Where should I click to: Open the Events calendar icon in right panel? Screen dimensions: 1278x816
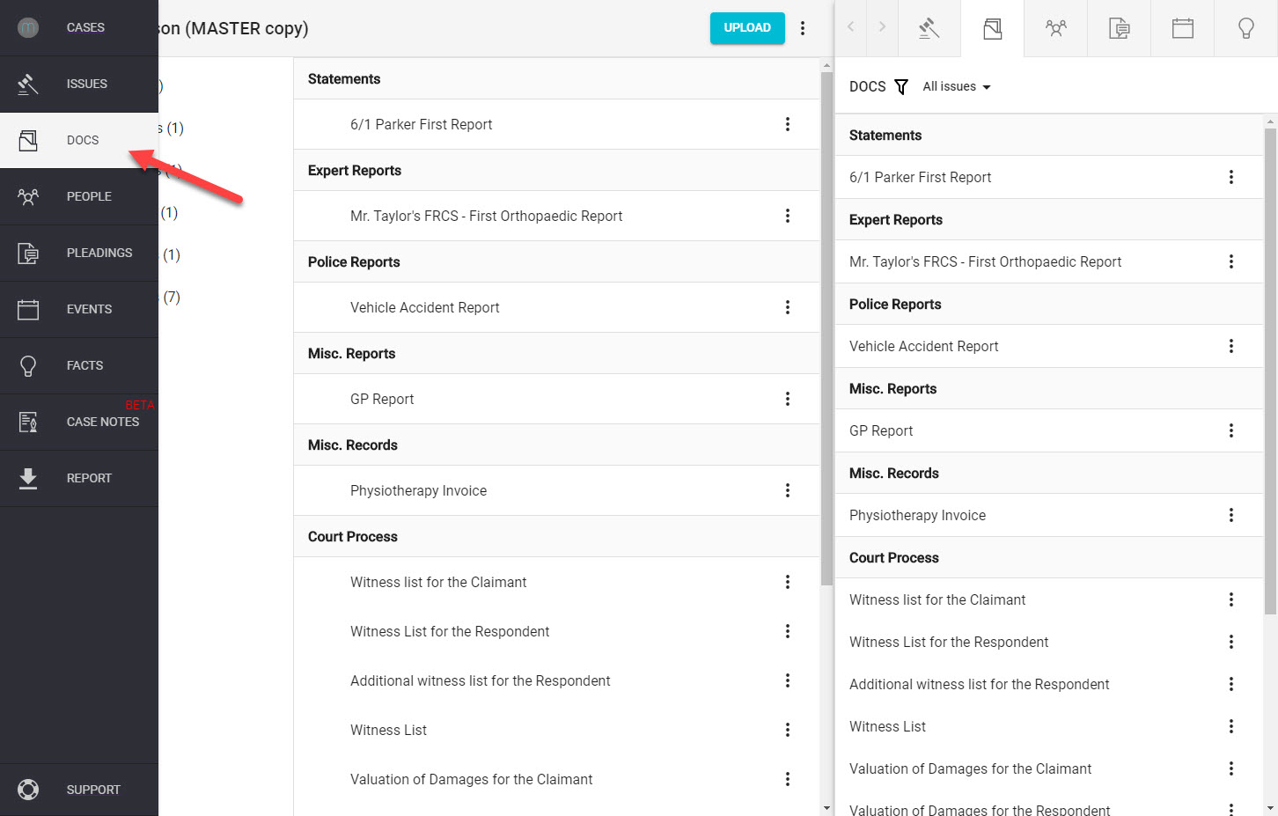(1182, 28)
